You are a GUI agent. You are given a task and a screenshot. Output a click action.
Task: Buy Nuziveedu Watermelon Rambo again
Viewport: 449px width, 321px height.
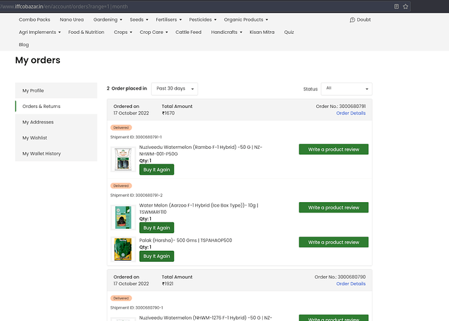click(157, 170)
